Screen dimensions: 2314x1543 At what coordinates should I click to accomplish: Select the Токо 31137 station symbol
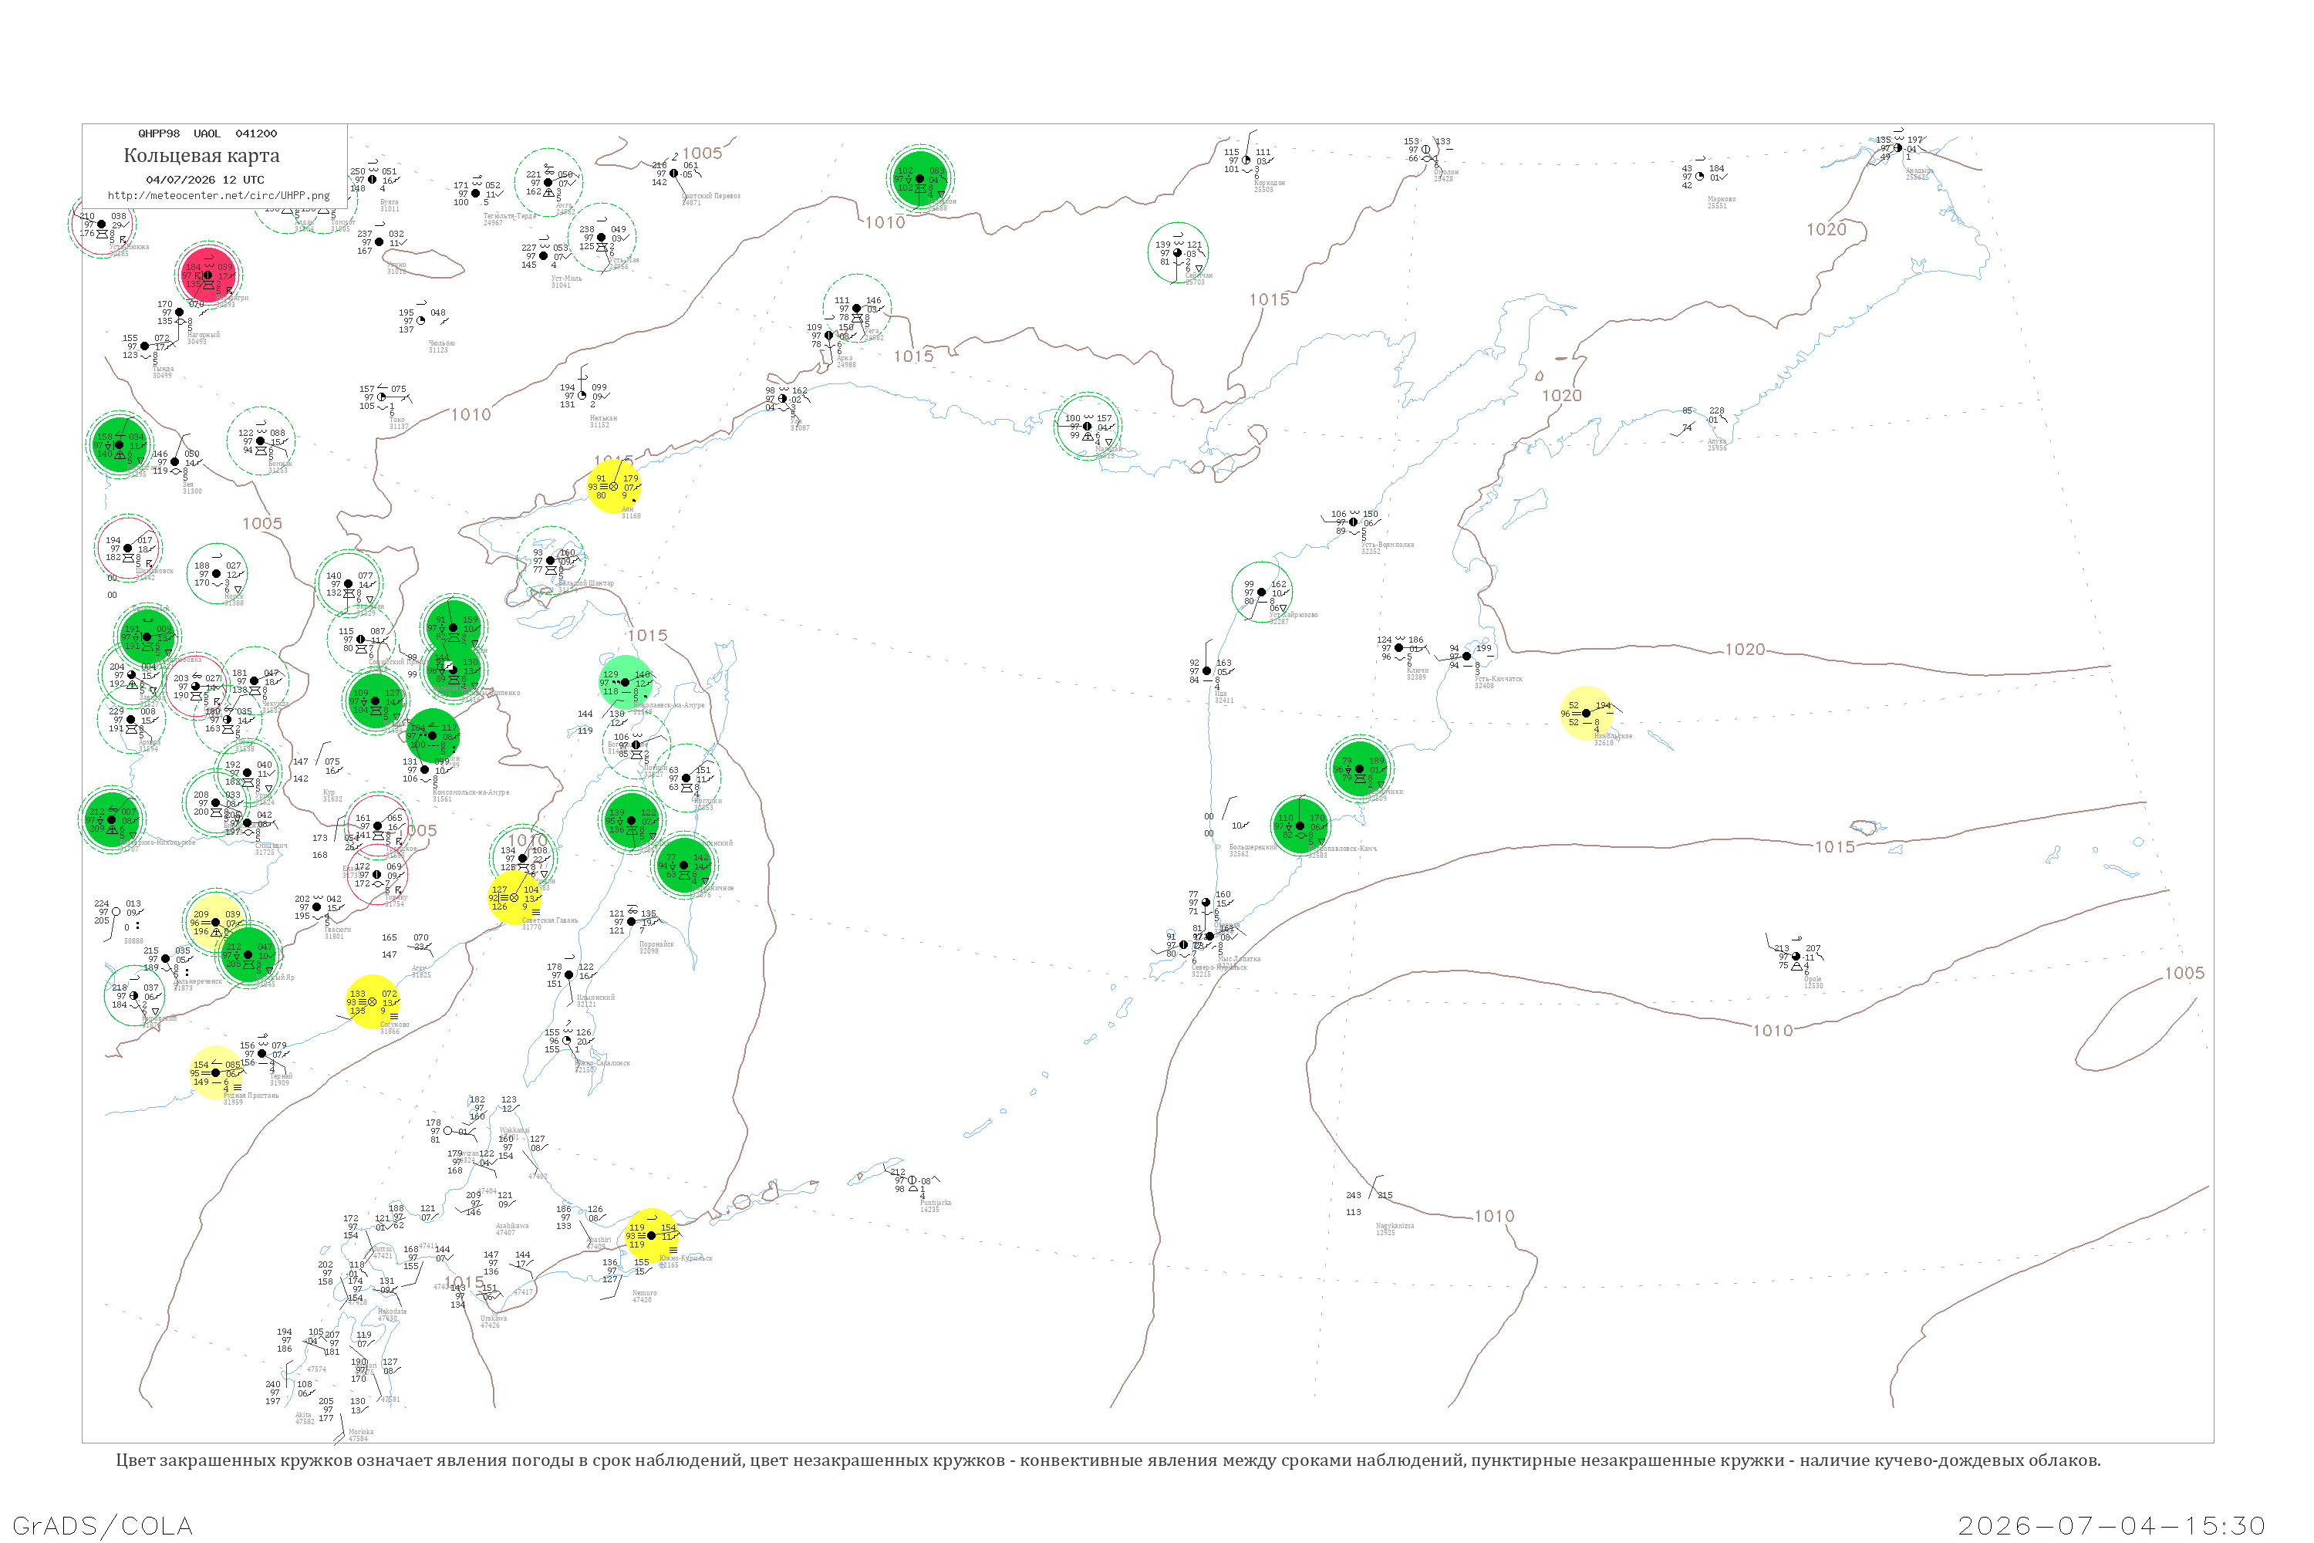[x=382, y=397]
